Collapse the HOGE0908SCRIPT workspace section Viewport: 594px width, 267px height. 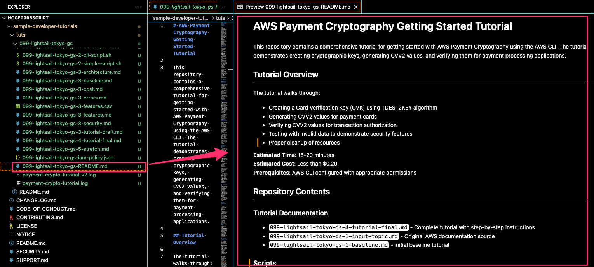tap(4, 18)
